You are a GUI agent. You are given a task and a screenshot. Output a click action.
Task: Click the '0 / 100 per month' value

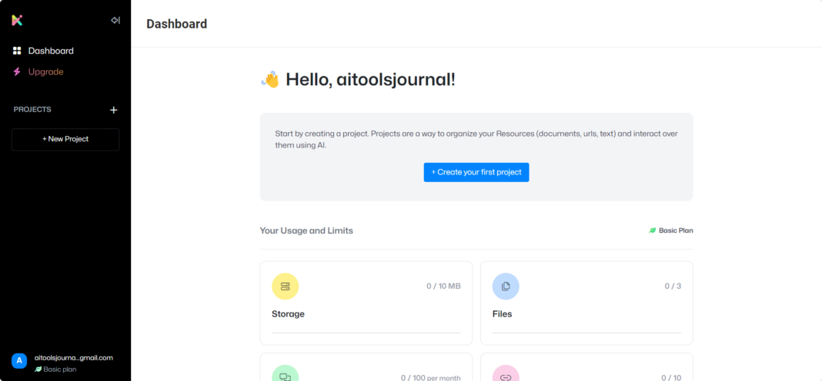[431, 377]
